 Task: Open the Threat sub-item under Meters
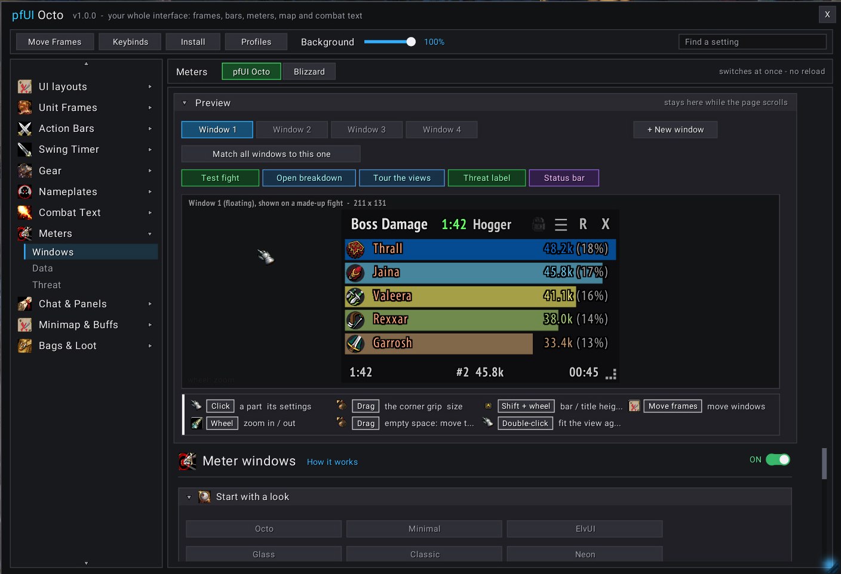pos(47,285)
